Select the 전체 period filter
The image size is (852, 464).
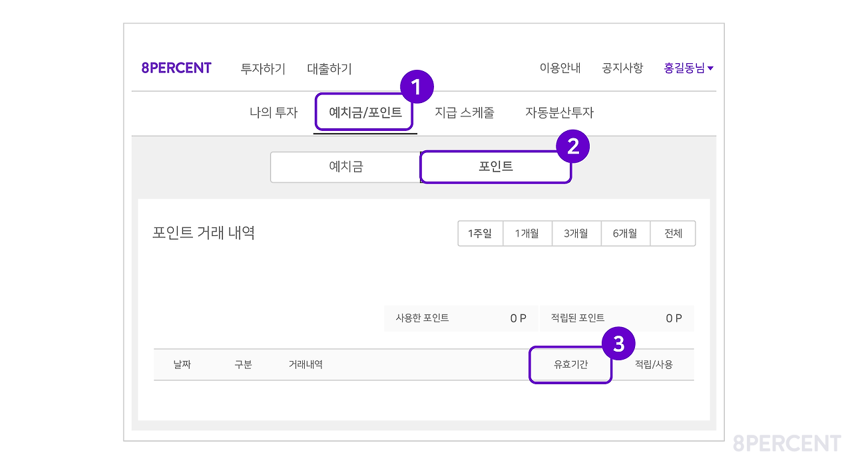[x=673, y=233]
